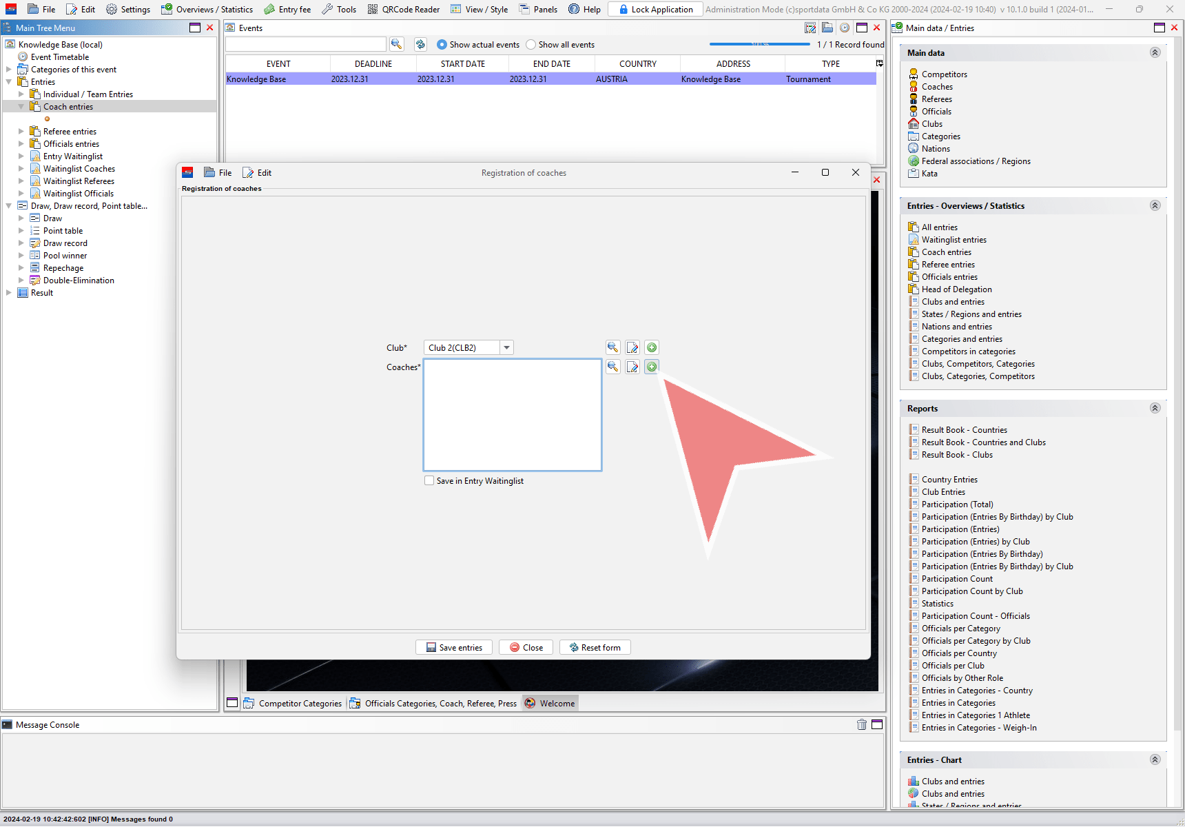Viewport: 1185px width, 827px height.
Task: Click the Reset form button
Action: (595, 647)
